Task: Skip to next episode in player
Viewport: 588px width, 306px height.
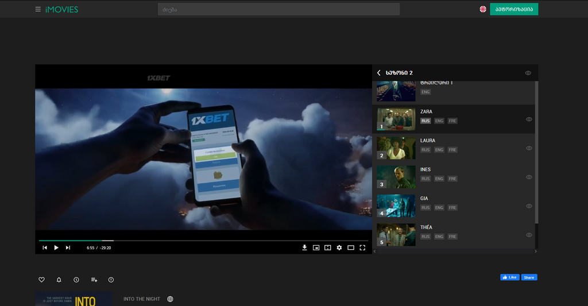Action: click(x=68, y=247)
